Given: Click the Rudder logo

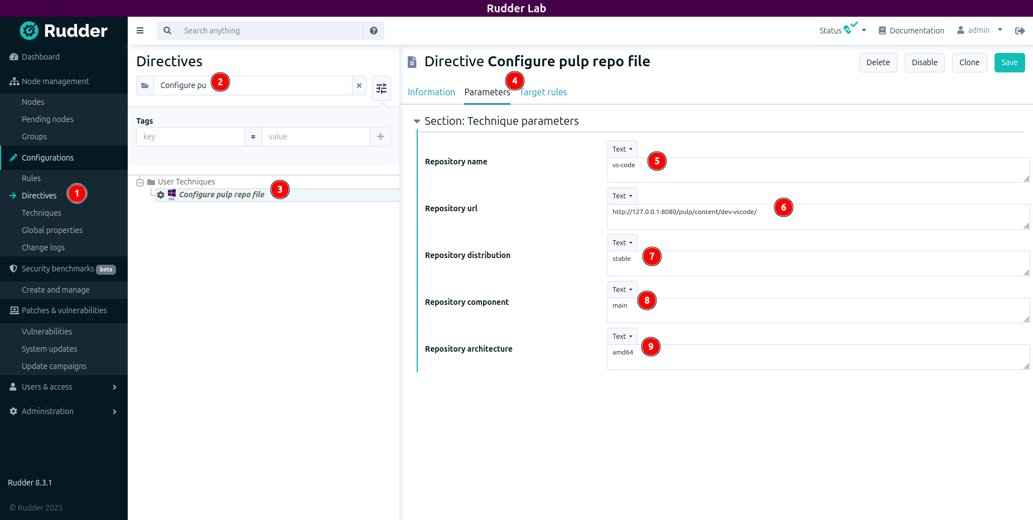Looking at the screenshot, I should coord(64,31).
